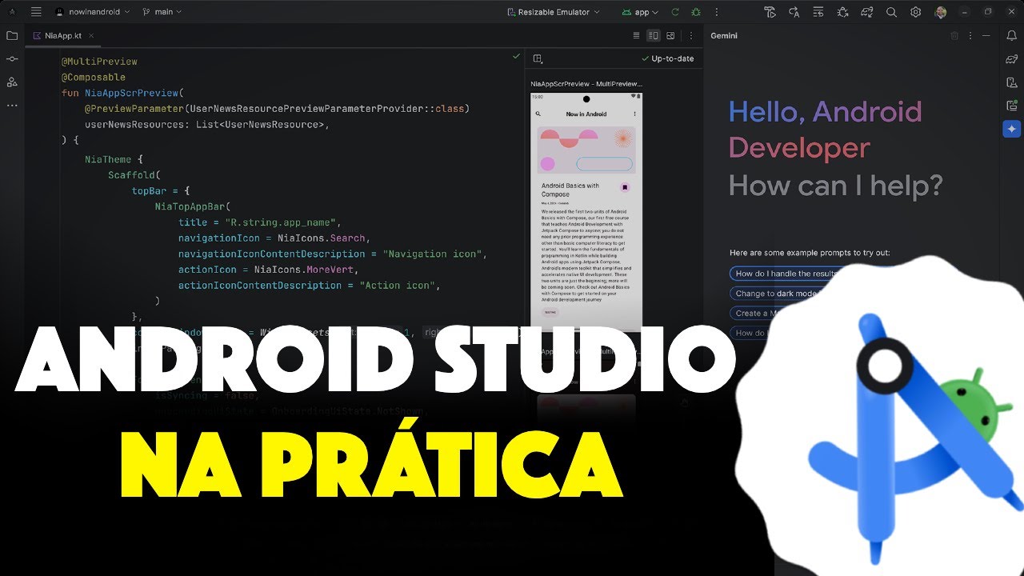
Task: Sync project with Gradle files
Action: pyautogui.click(x=867, y=12)
